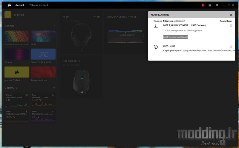Click the Scènes section heading

[9, 26]
